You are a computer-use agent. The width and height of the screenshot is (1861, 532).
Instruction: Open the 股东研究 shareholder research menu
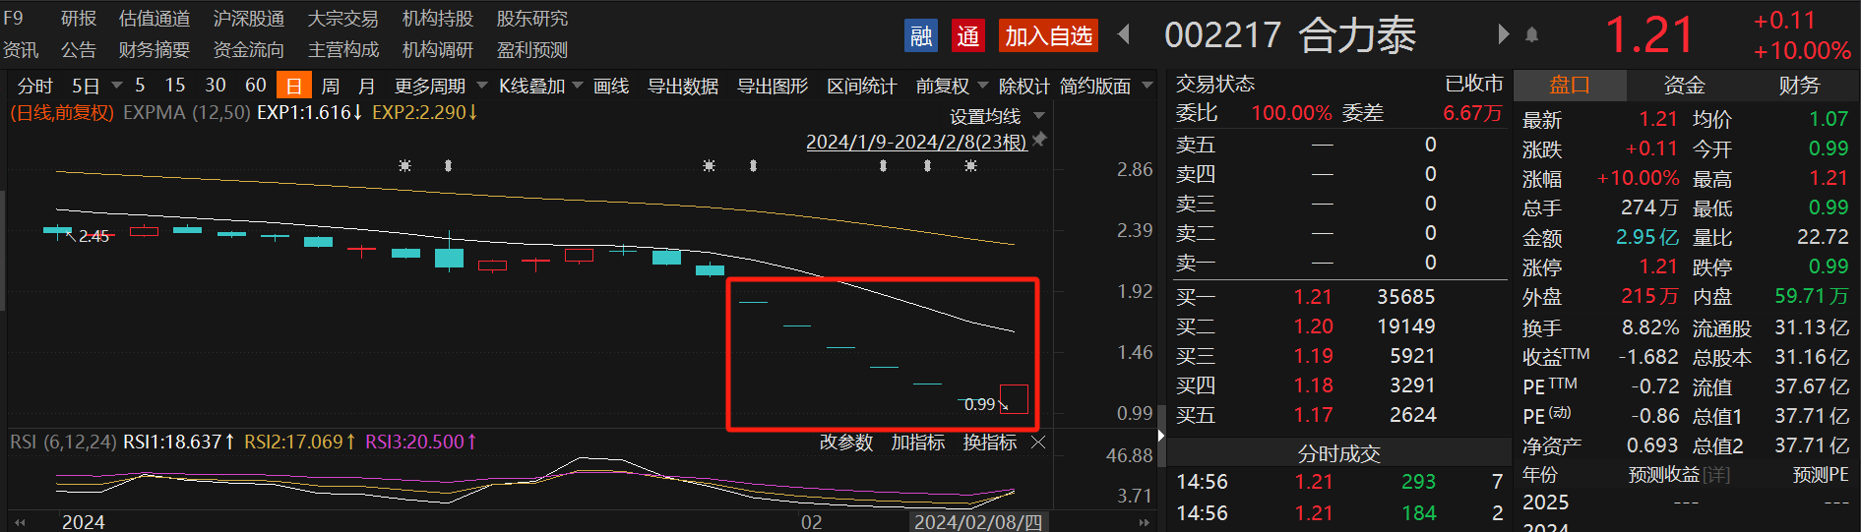point(532,19)
